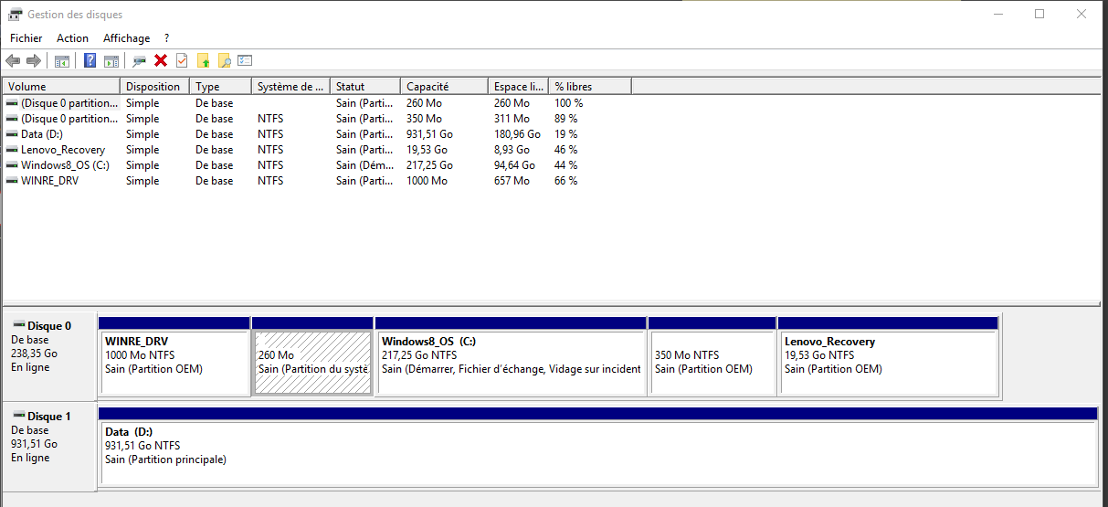Select the Windows8_OS (C:) partition block

[511, 363]
